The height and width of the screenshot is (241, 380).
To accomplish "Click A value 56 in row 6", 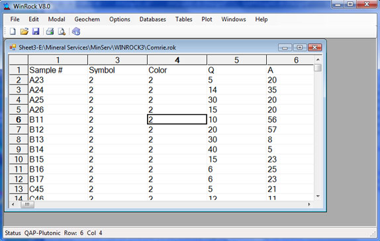I will (291, 120).
